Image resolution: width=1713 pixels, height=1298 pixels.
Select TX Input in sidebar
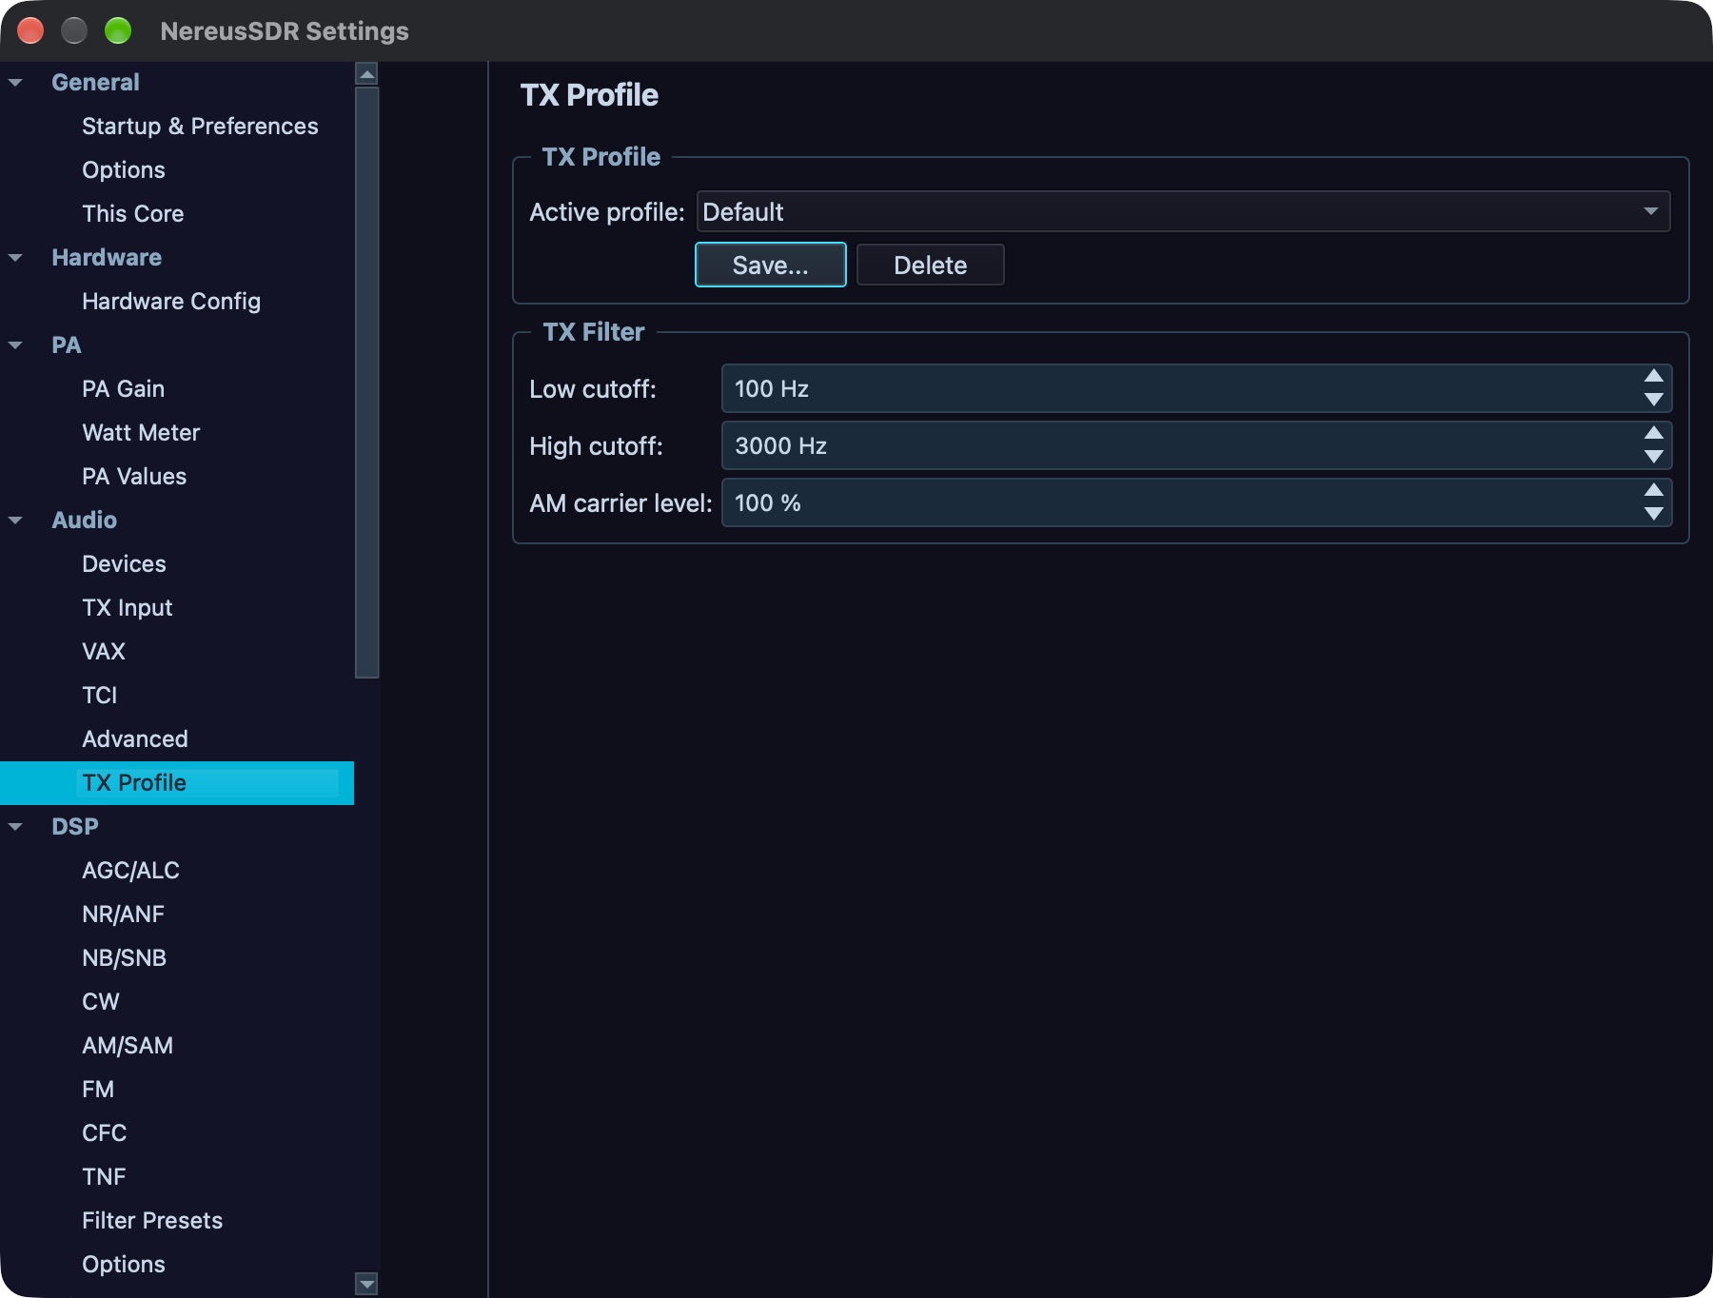[x=128, y=608]
